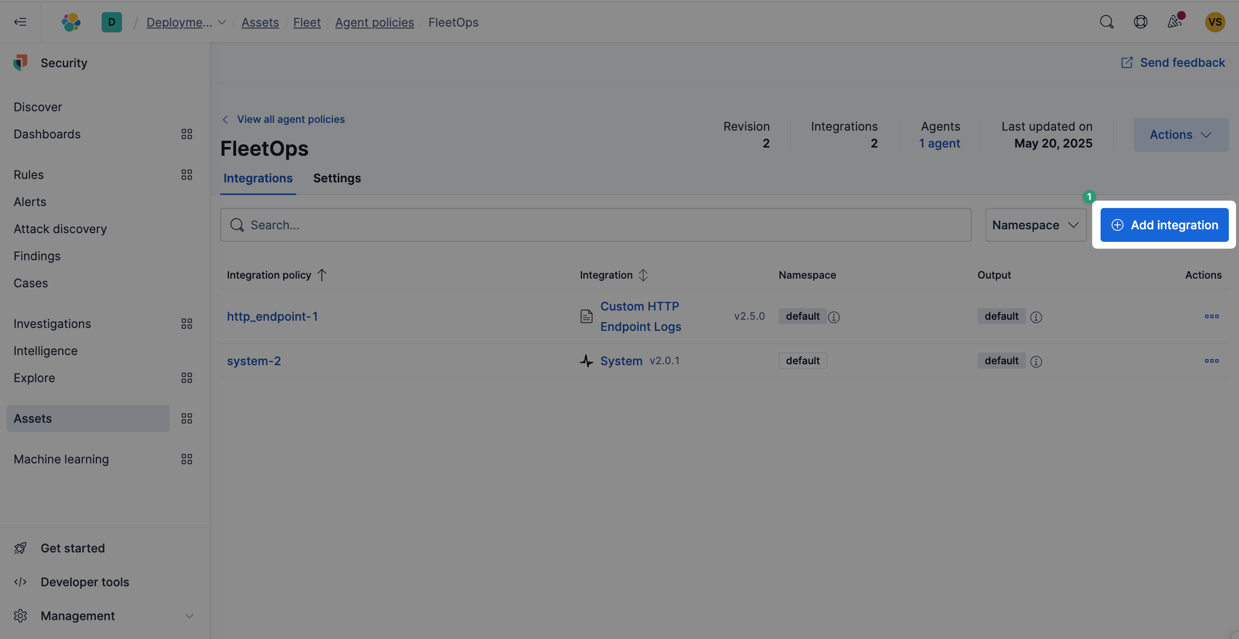Screen dimensions: 1239x639
Task: Click the Developer tools code icon
Action: pos(20,582)
